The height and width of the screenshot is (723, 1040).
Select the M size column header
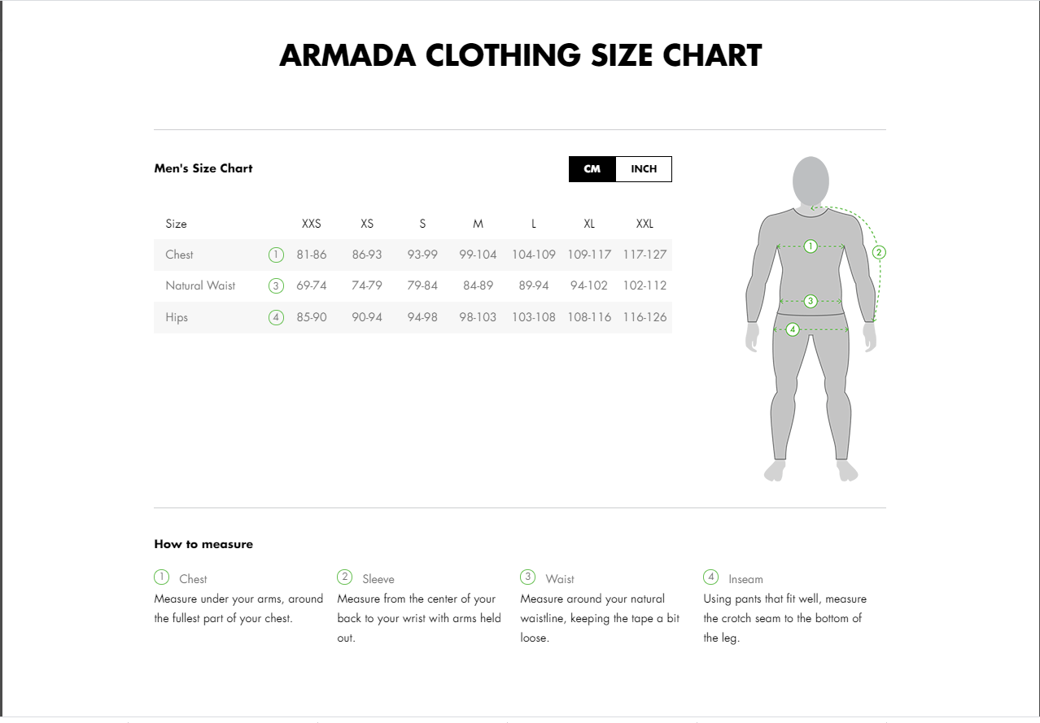478,224
